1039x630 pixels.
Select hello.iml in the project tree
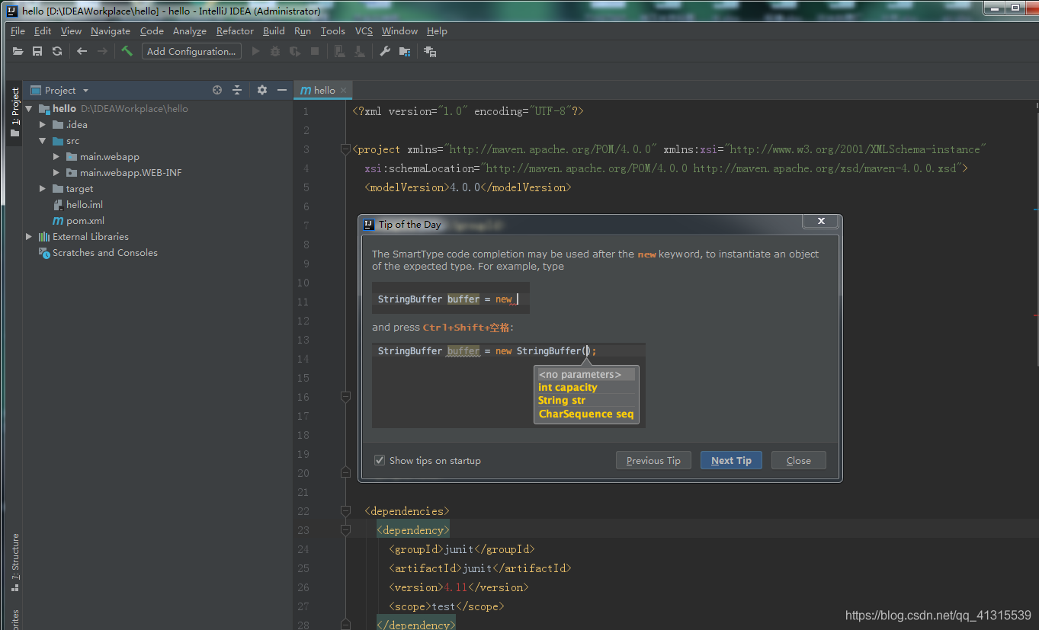(x=85, y=205)
